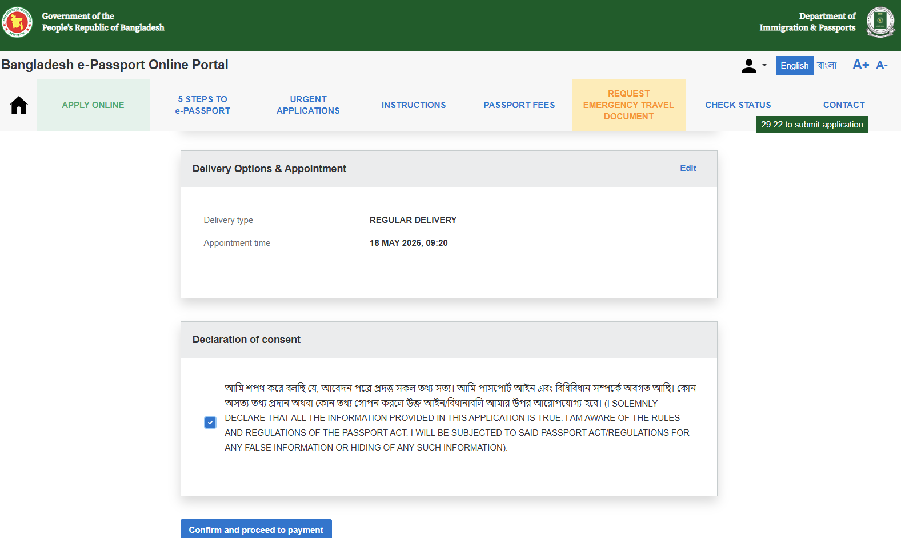The height and width of the screenshot is (538, 901).
Task: Switch language to English
Action: coord(794,66)
